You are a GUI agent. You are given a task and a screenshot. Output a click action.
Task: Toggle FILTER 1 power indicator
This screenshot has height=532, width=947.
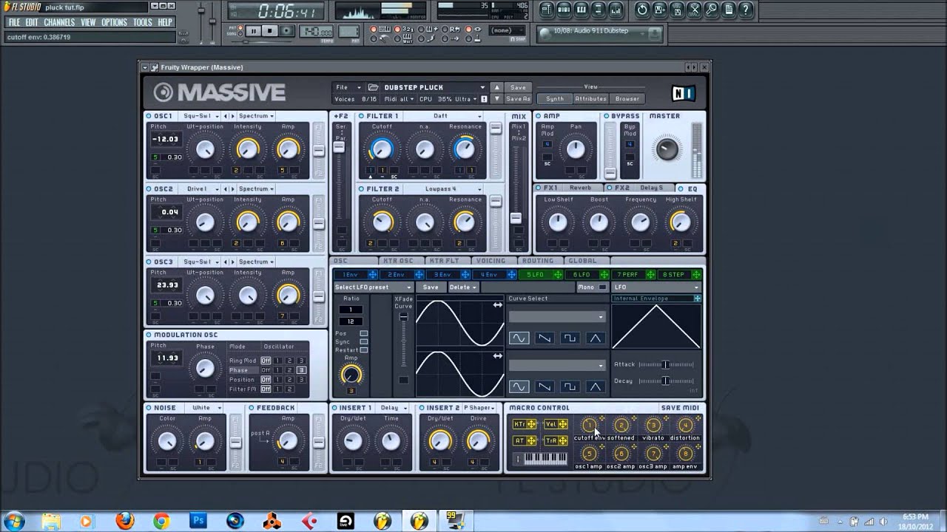pos(362,116)
